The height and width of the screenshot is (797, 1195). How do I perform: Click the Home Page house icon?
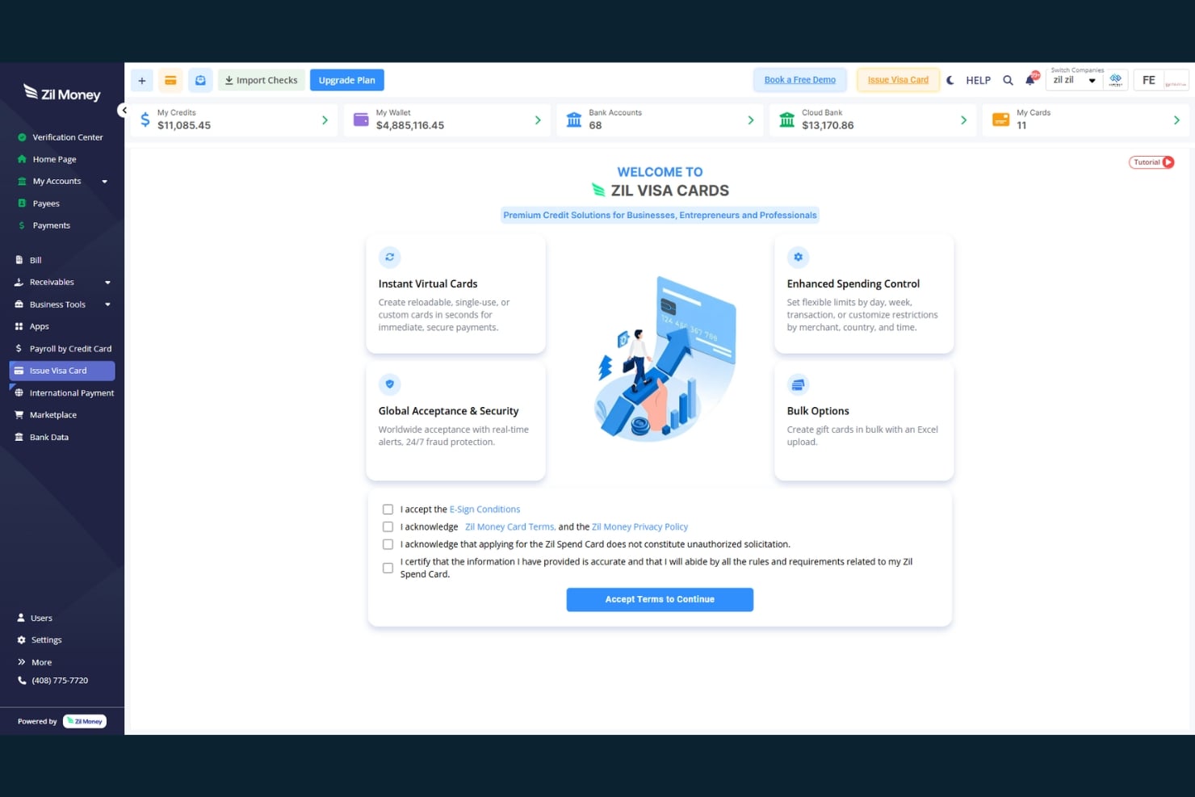(x=22, y=159)
